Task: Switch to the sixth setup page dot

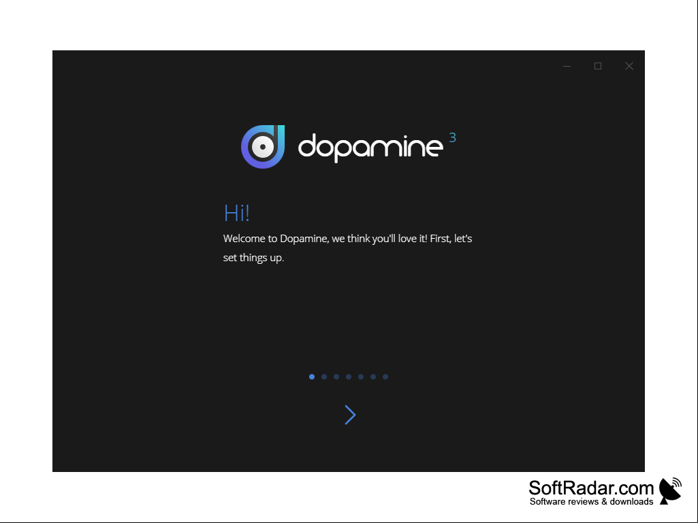Action: pyautogui.click(x=373, y=377)
